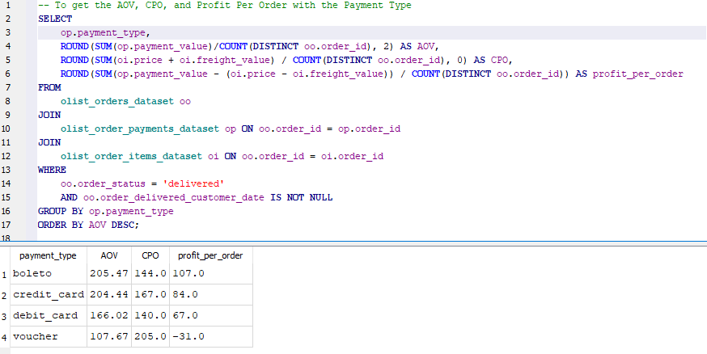
Task: Select profit value 67.0
Action: (x=210, y=315)
